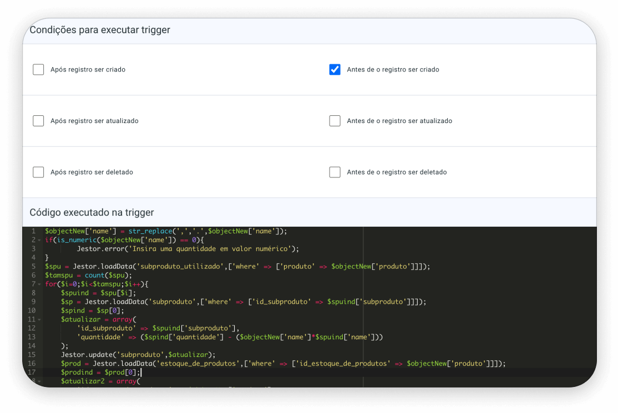Viewport: 618px width, 413px height.
Task: Place cursor on line 1 str_replace code
Action: [166, 231]
